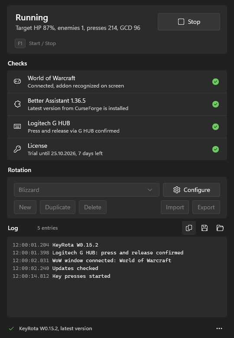
Task: Save the log via floppy disk icon
Action: [x=205, y=228]
